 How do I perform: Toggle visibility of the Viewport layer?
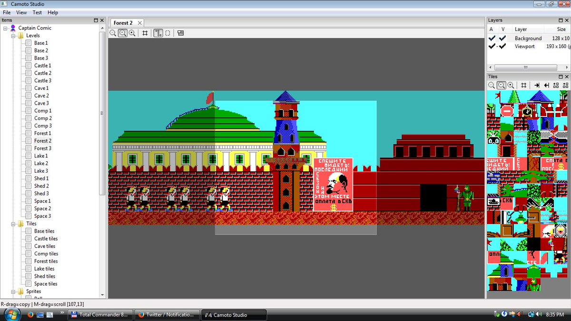point(502,46)
